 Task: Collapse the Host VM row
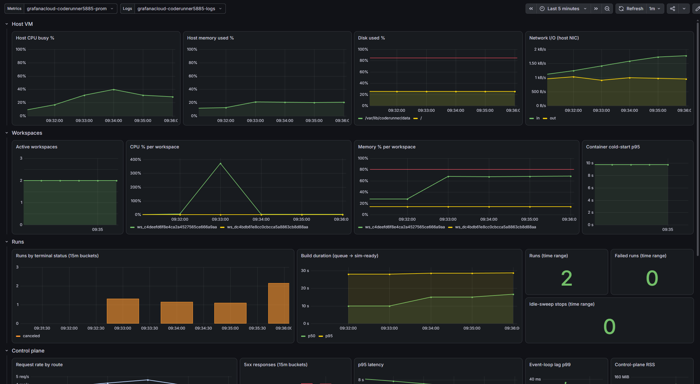click(x=7, y=24)
